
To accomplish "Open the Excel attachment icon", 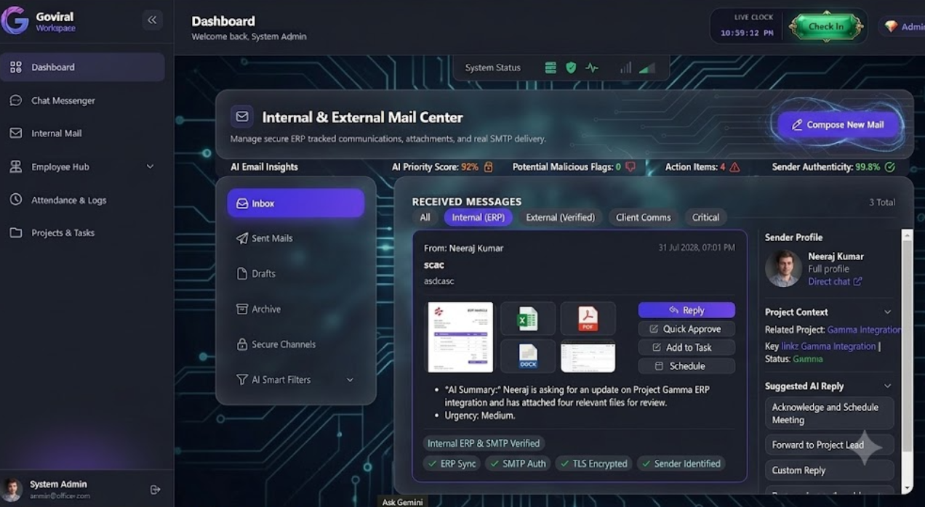I will (x=527, y=319).
